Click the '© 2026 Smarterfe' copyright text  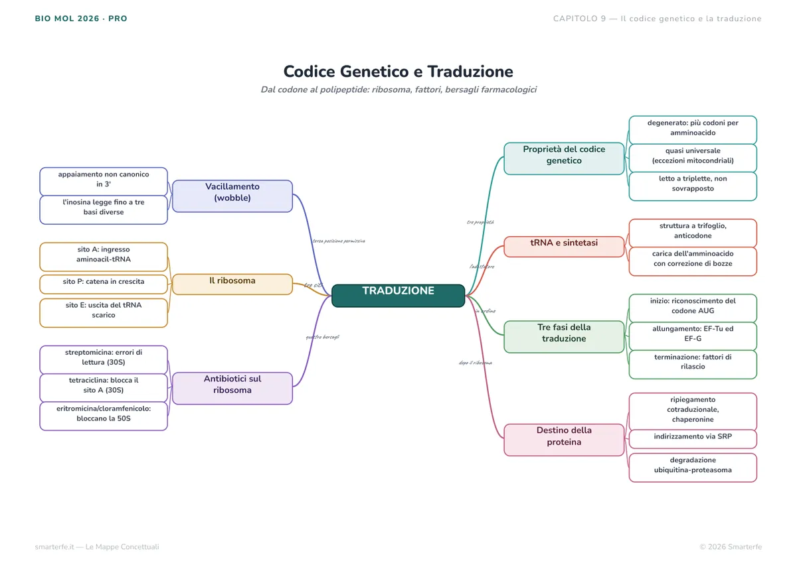(x=731, y=547)
